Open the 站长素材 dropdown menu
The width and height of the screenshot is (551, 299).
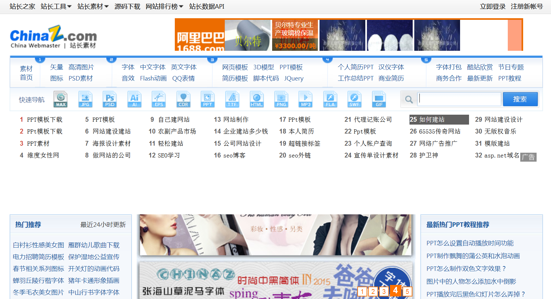[x=93, y=6]
